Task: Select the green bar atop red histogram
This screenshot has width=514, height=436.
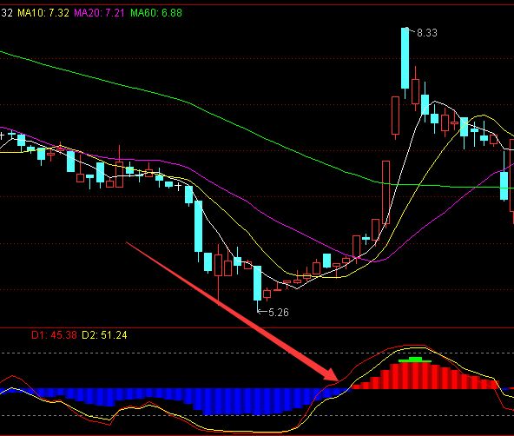Action: (415, 360)
